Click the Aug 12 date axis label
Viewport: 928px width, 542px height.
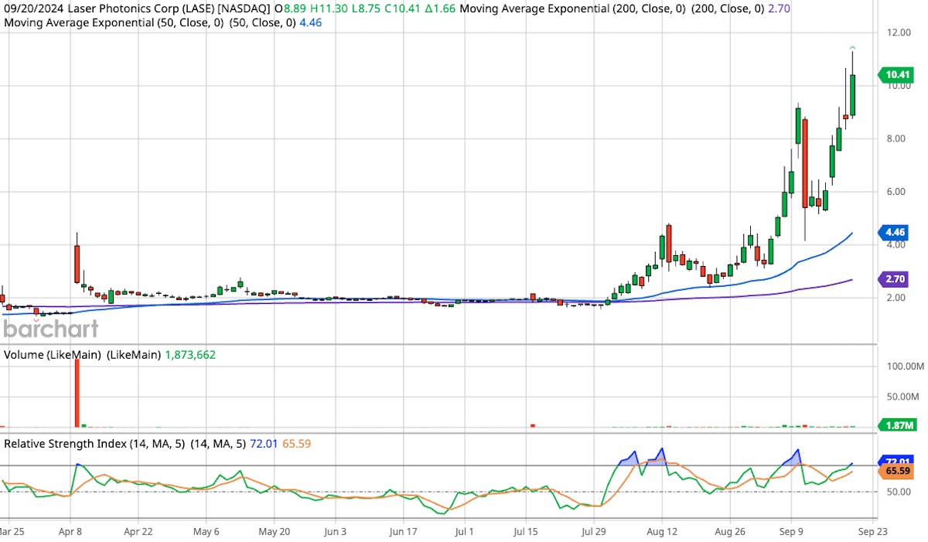tap(662, 532)
